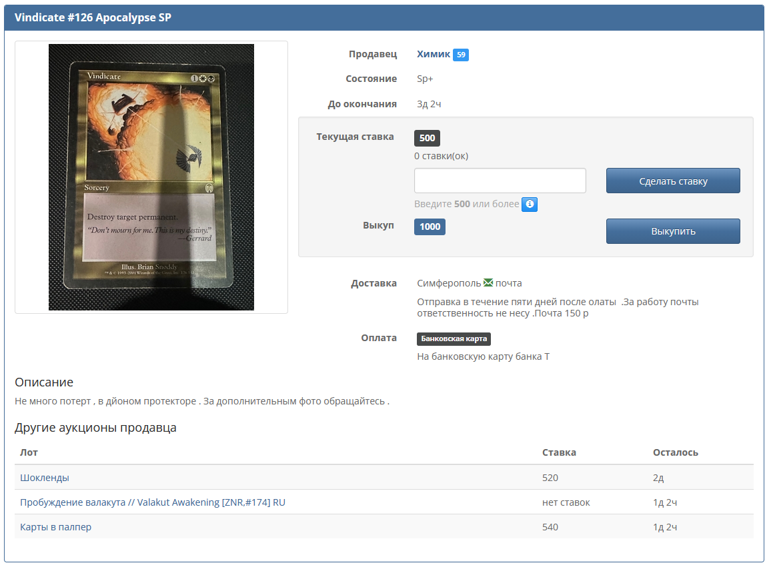
Task: Click the Выкупить button
Action: pyautogui.click(x=673, y=231)
